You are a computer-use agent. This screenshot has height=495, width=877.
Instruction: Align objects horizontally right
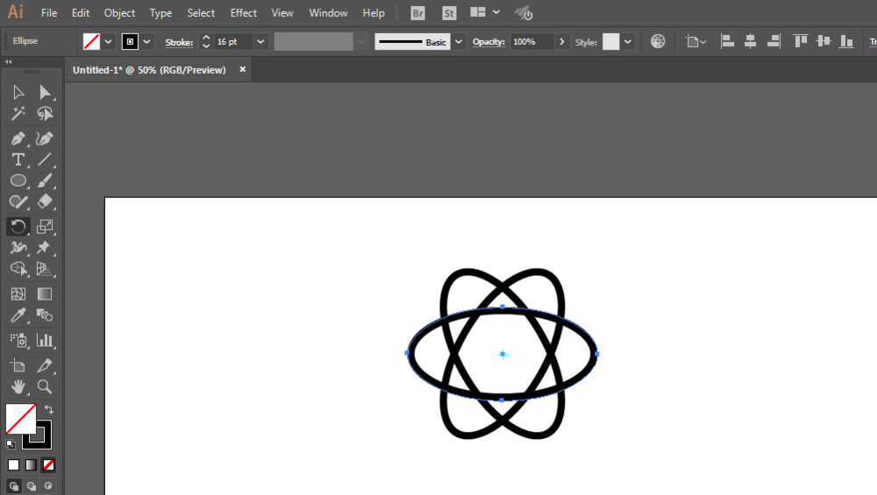tap(774, 41)
